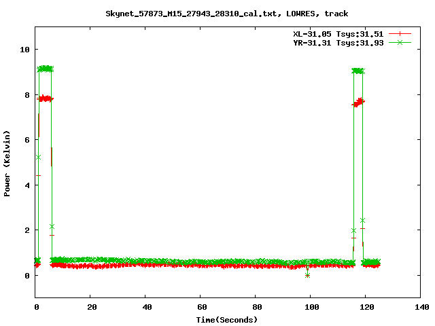435x326 pixels.
Task: Click x-axis tick label 140
Action: pyautogui.click(x=421, y=307)
